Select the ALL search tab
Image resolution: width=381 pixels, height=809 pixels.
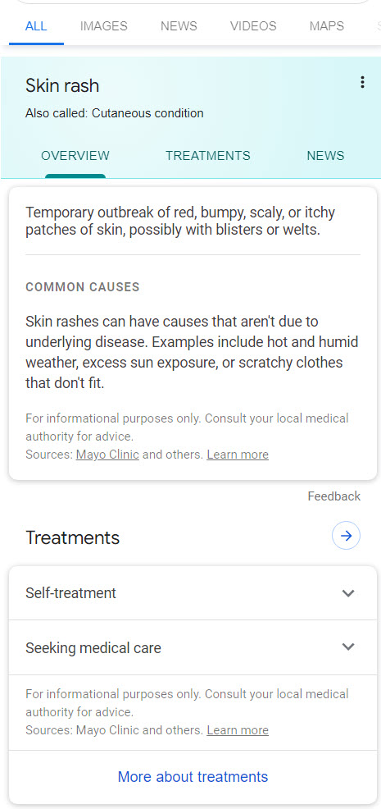(x=36, y=25)
